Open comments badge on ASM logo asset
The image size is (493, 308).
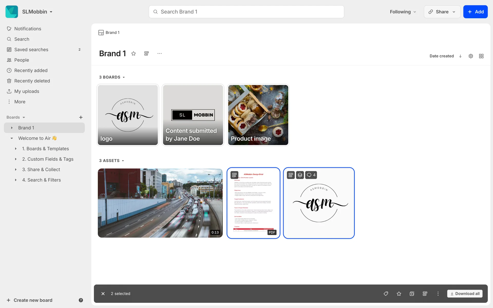point(311,175)
